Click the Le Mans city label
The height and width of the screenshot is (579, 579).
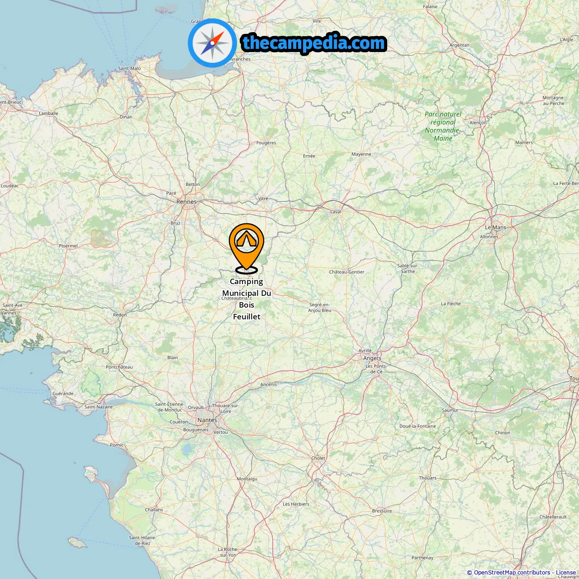point(496,228)
